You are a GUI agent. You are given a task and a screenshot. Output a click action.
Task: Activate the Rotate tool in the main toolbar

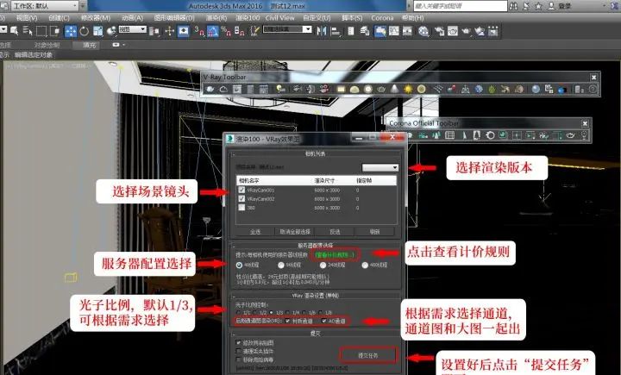click(84, 31)
